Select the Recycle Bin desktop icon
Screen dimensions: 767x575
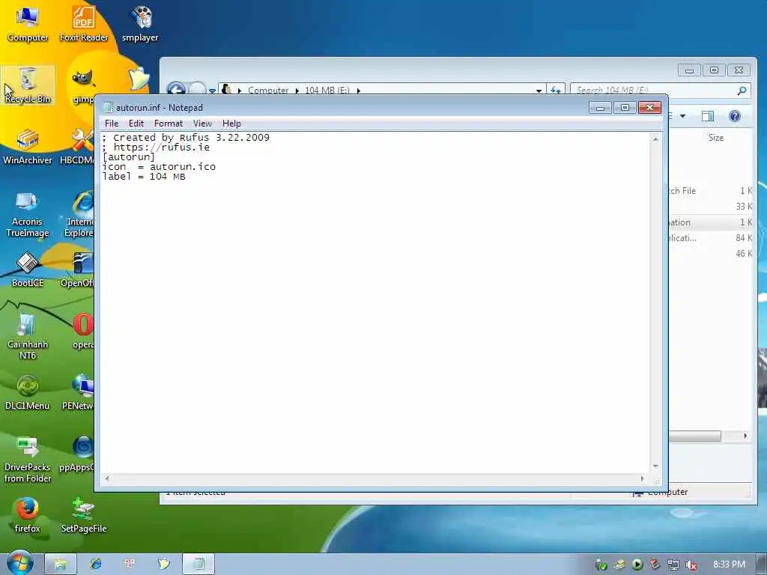(x=28, y=85)
